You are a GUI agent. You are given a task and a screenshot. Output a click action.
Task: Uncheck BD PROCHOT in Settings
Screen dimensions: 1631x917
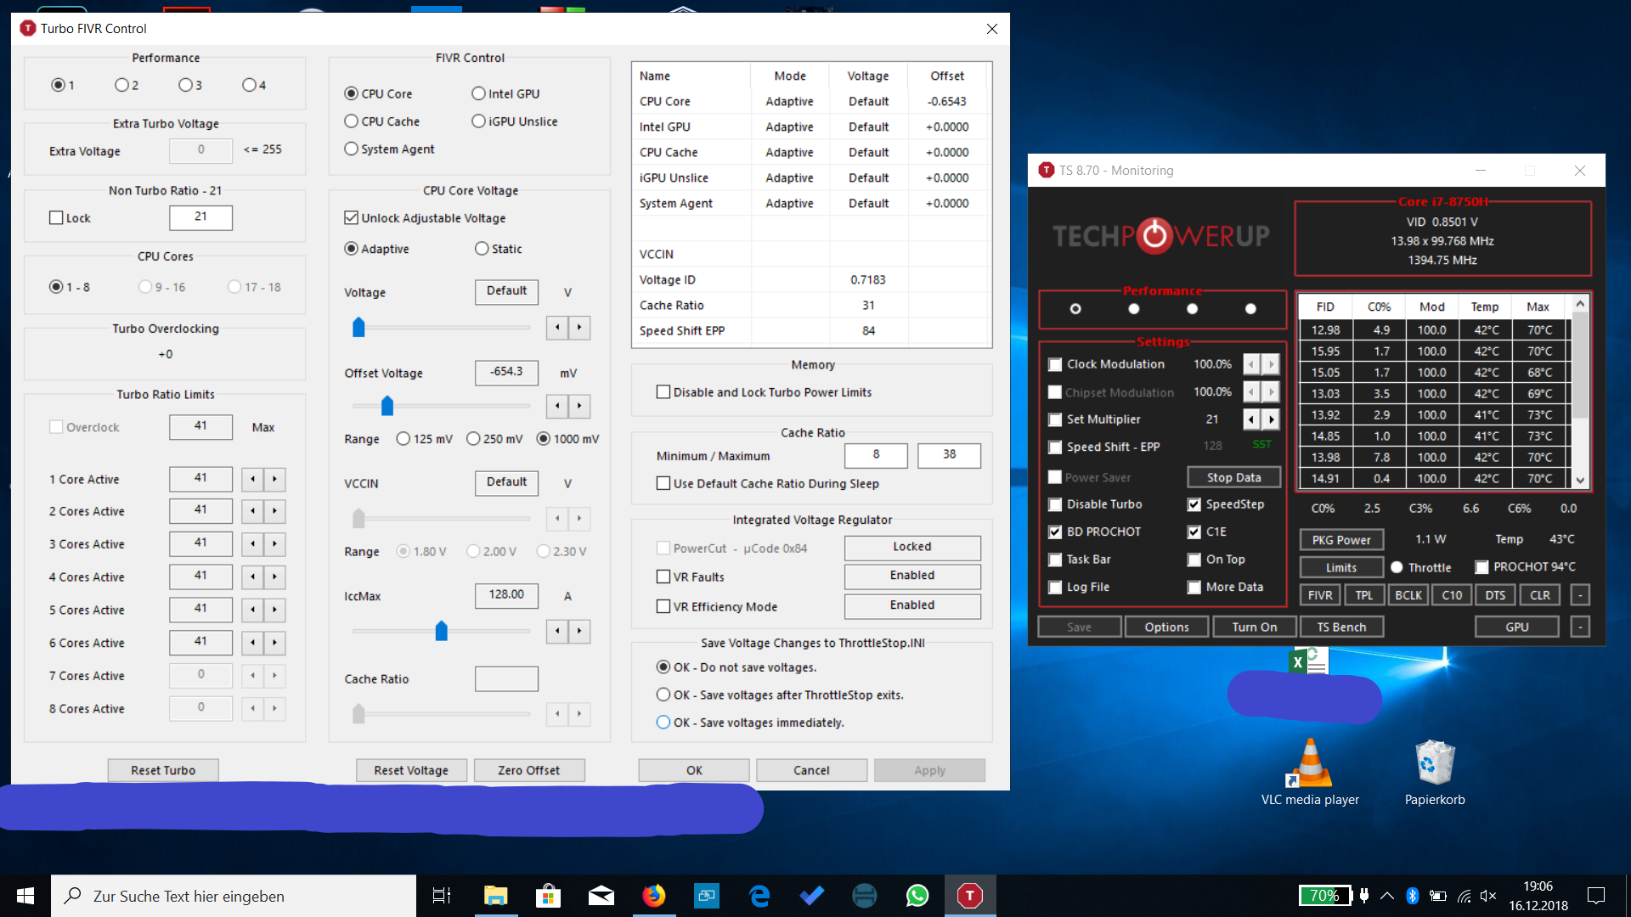click(1055, 532)
